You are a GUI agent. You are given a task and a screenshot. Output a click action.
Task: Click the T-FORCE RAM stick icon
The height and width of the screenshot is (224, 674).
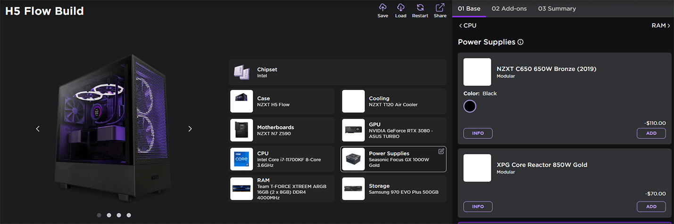pos(241,189)
